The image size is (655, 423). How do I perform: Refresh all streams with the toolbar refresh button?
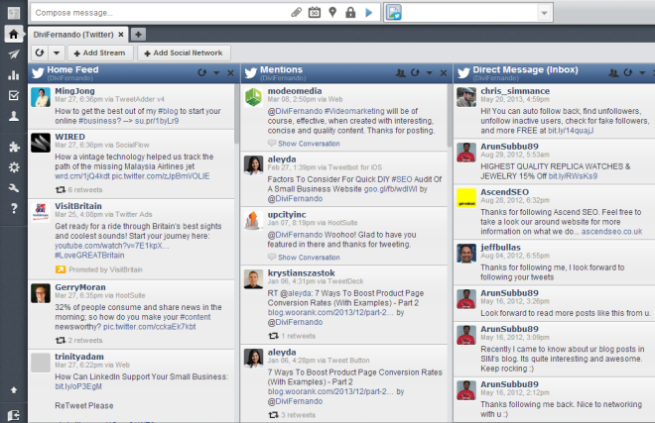point(40,53)
